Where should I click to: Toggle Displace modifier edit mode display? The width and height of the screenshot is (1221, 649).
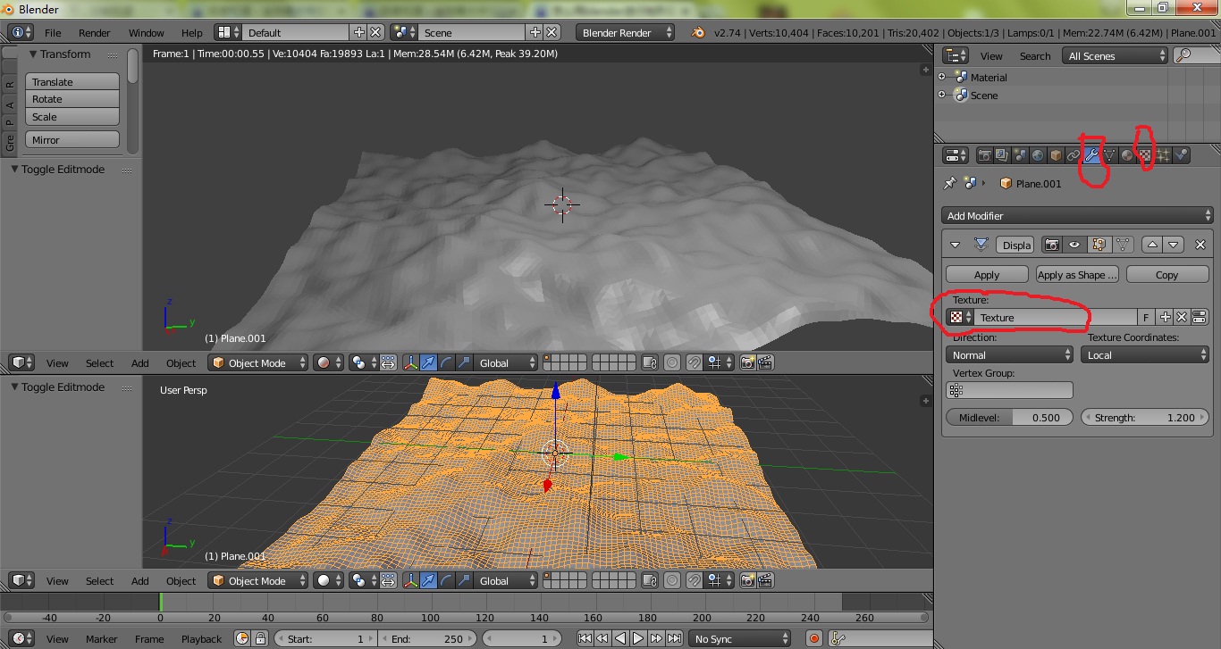(1099, 245)
